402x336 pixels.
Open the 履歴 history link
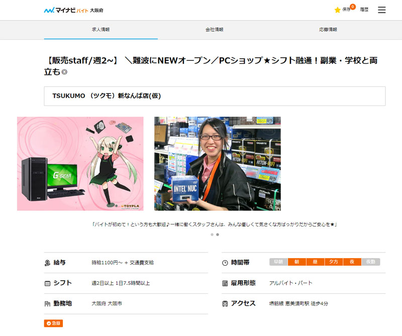point(364,10)
